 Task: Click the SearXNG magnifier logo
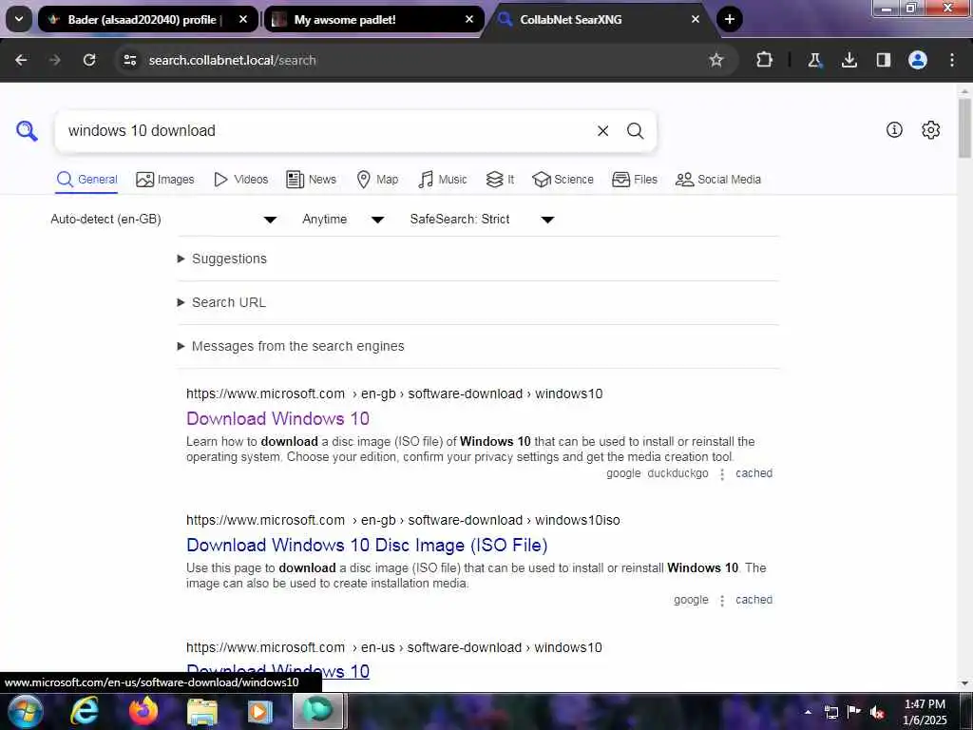[27, 131]
